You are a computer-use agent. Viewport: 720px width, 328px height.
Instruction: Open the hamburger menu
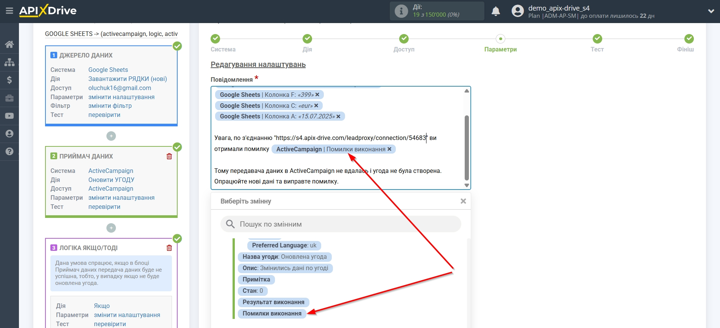pyautogui.click(x=9, y=11)
